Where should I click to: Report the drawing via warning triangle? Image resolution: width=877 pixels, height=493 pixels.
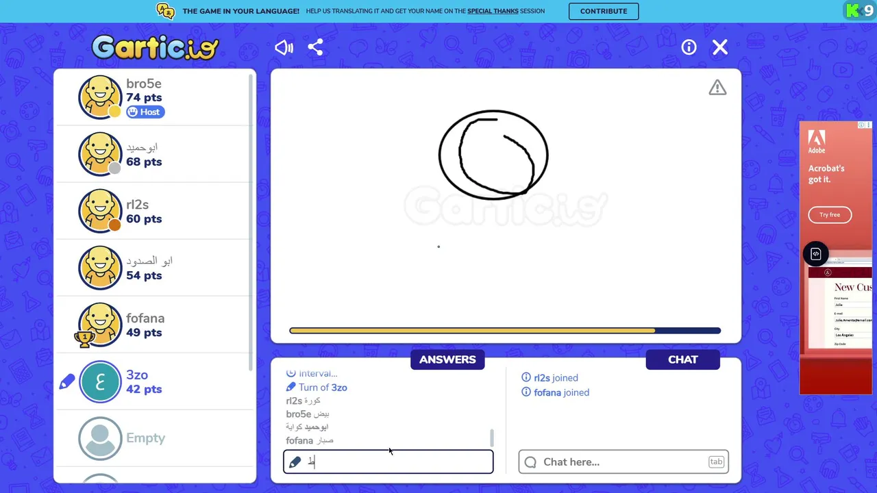click(717, 88)
